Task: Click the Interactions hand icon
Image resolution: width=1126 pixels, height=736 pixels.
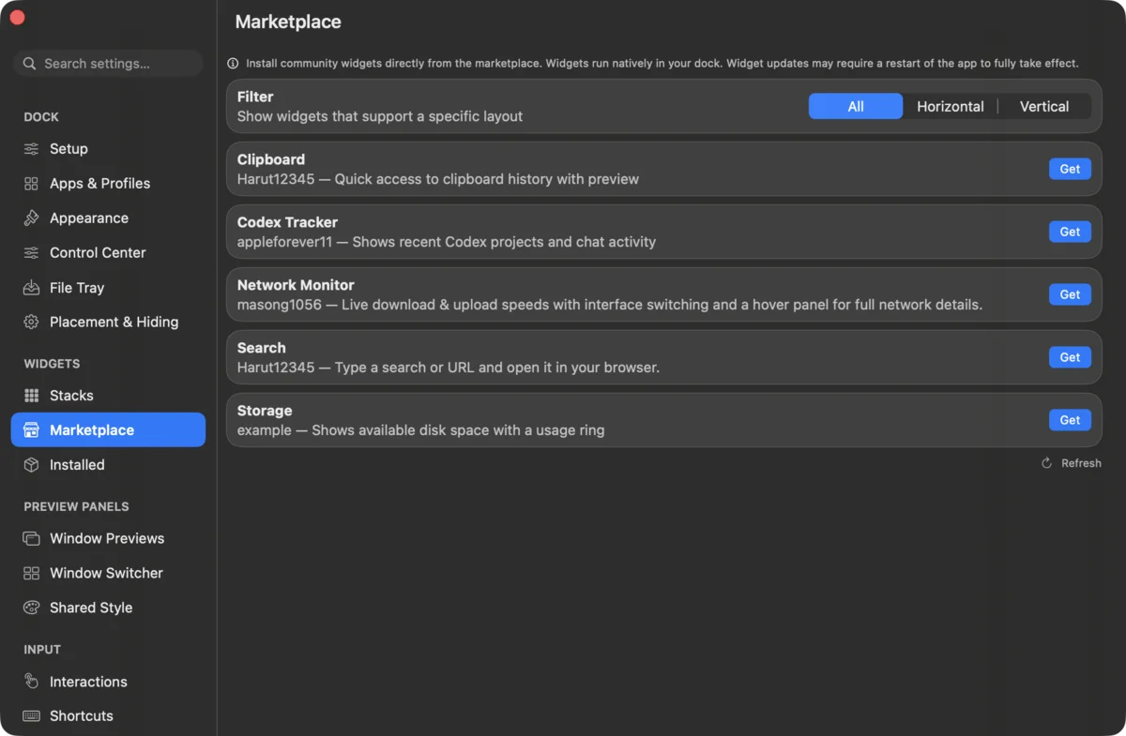Action: [31, 682]
